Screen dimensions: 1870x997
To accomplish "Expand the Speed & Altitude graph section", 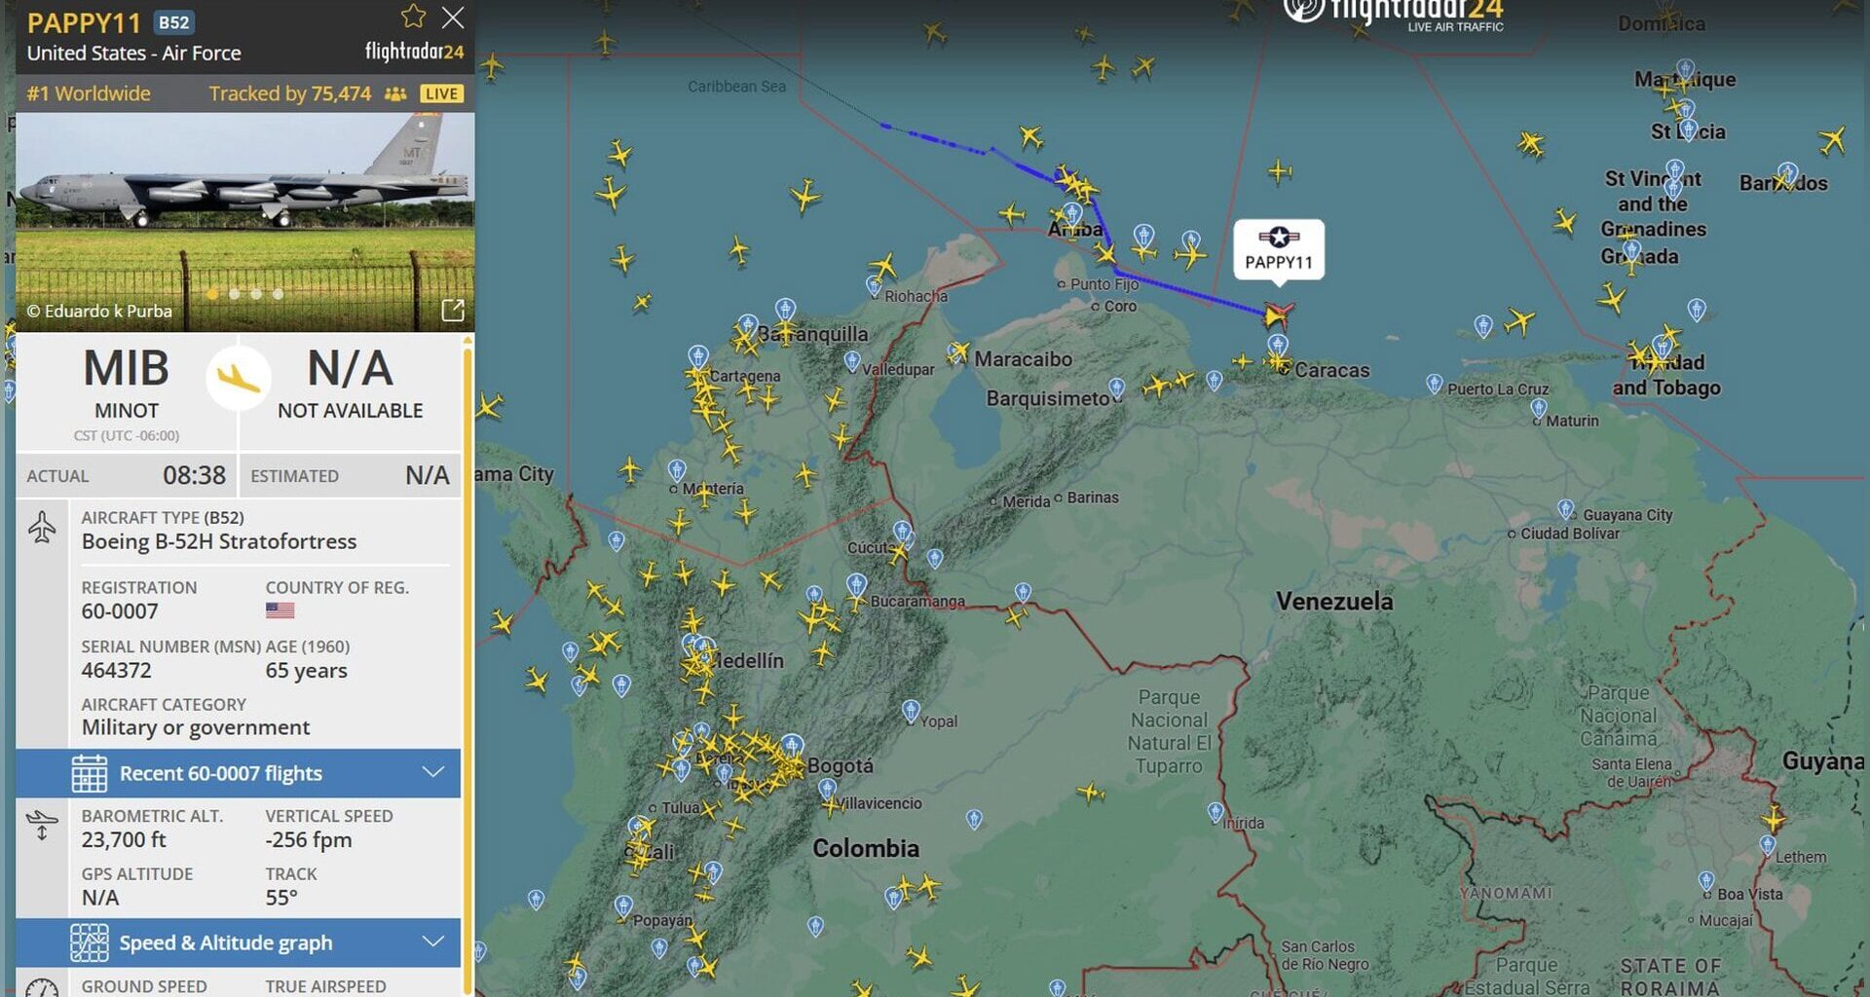I will (432, 942).
